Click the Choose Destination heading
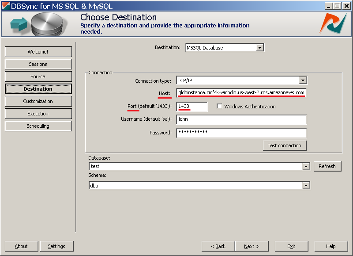Image resolution: width=353 pixels, height=256 pixels. 118,17
